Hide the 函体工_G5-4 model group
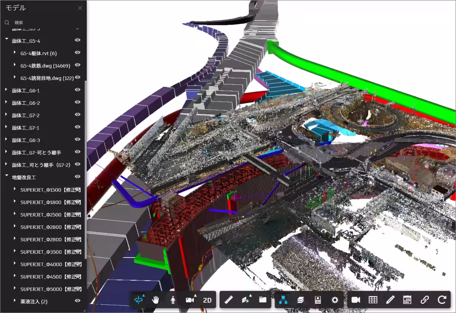456x313 pixels. (x=78, y=40)
